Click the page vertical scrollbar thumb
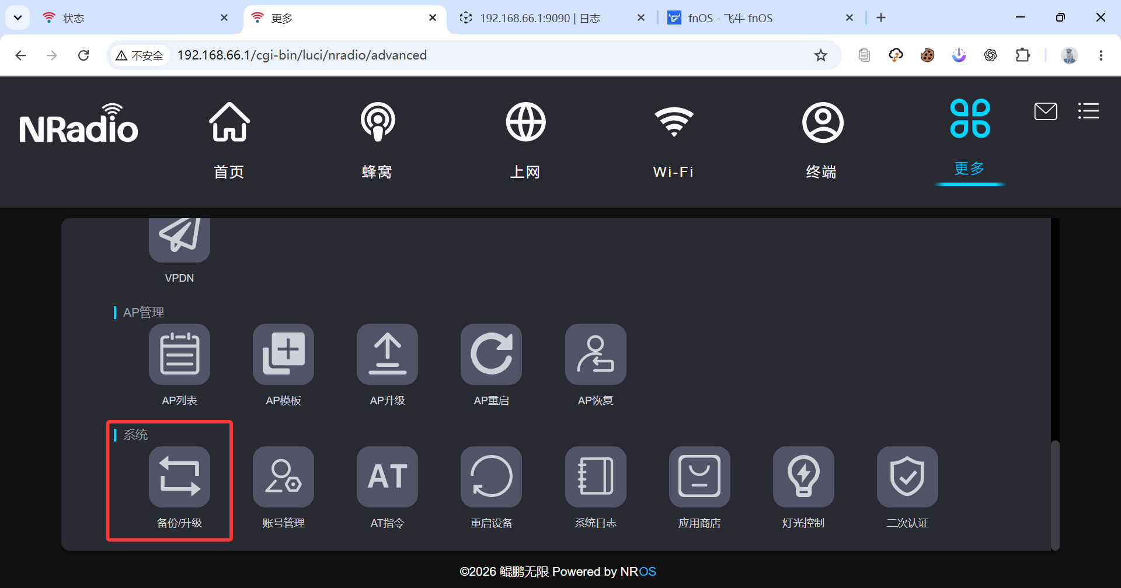Screen dimensions: 1121x588 pos(1055,495)
